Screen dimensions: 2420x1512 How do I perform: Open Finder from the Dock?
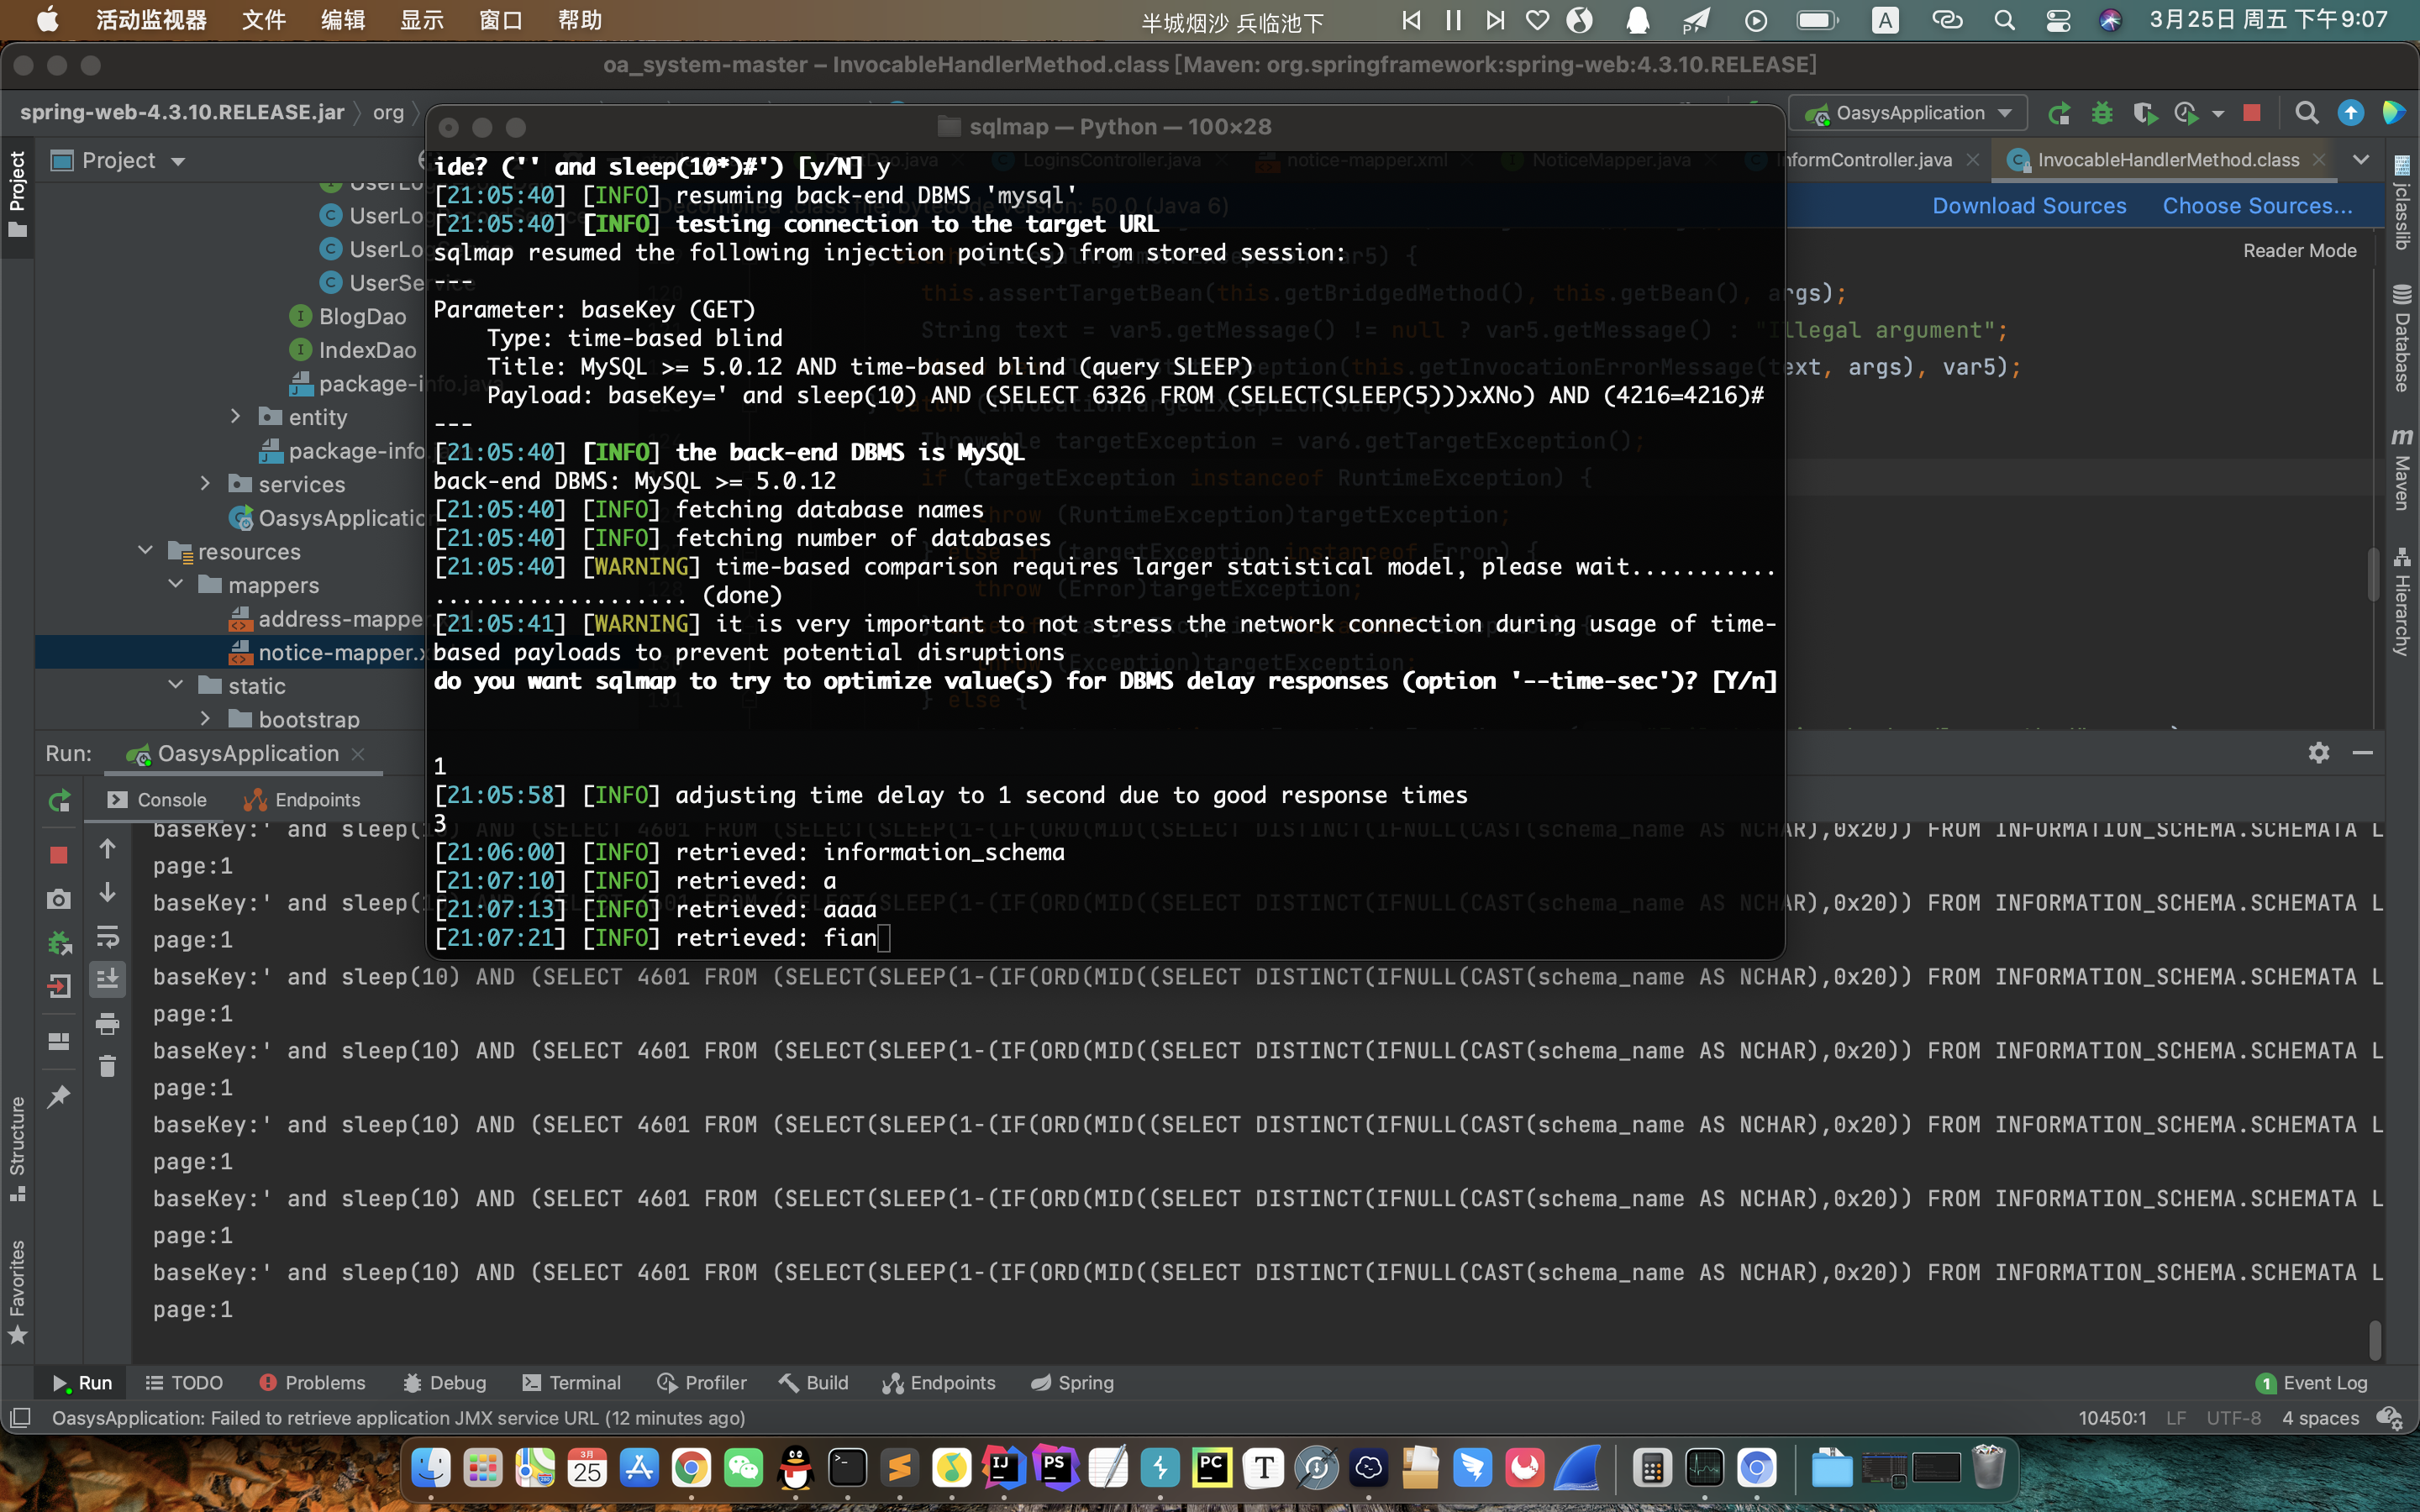pyautogui.click(x=431, y=1468)
